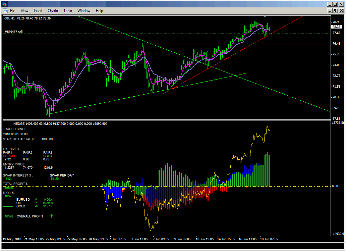Image resolution: width=346 pixels, height=251 pixels.
Task: Click the up arrow next to GOLD profit
Action: (x=36, y=206)
